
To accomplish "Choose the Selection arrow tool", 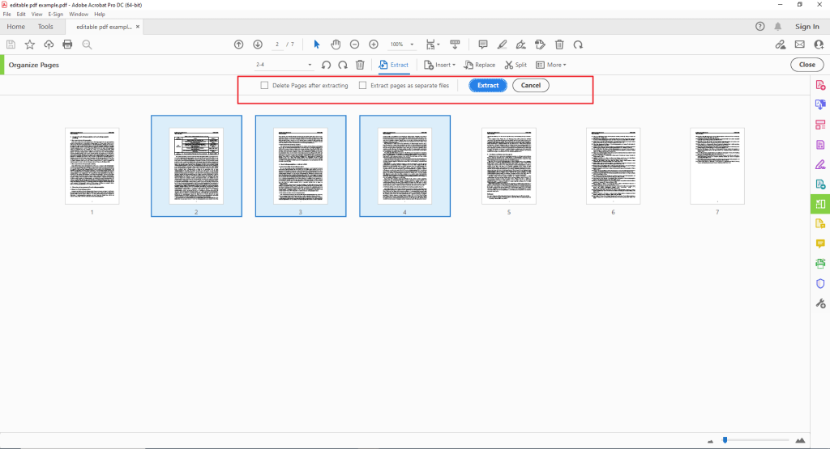I will coord(317,44).
